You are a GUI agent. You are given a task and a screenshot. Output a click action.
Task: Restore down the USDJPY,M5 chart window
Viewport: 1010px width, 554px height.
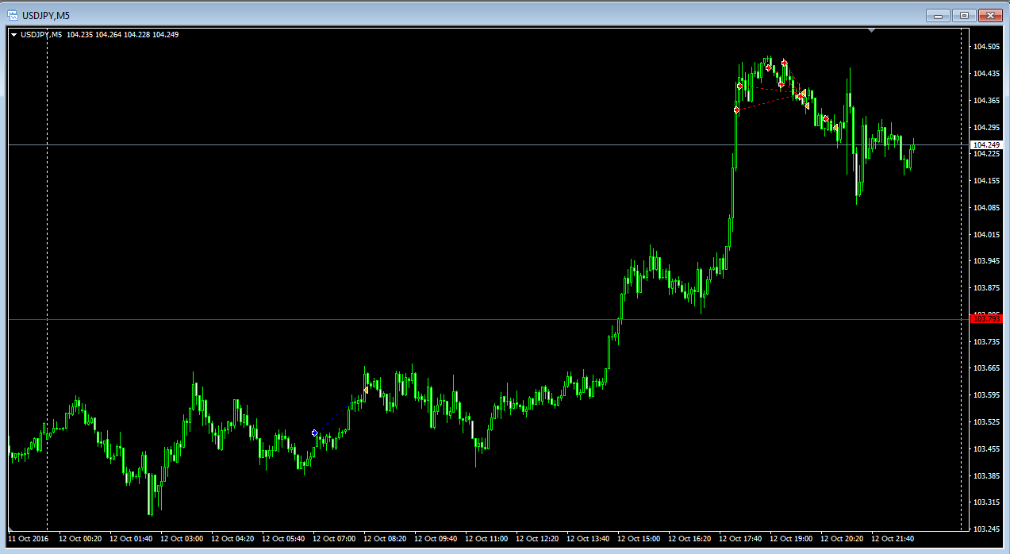click(963, 15)
